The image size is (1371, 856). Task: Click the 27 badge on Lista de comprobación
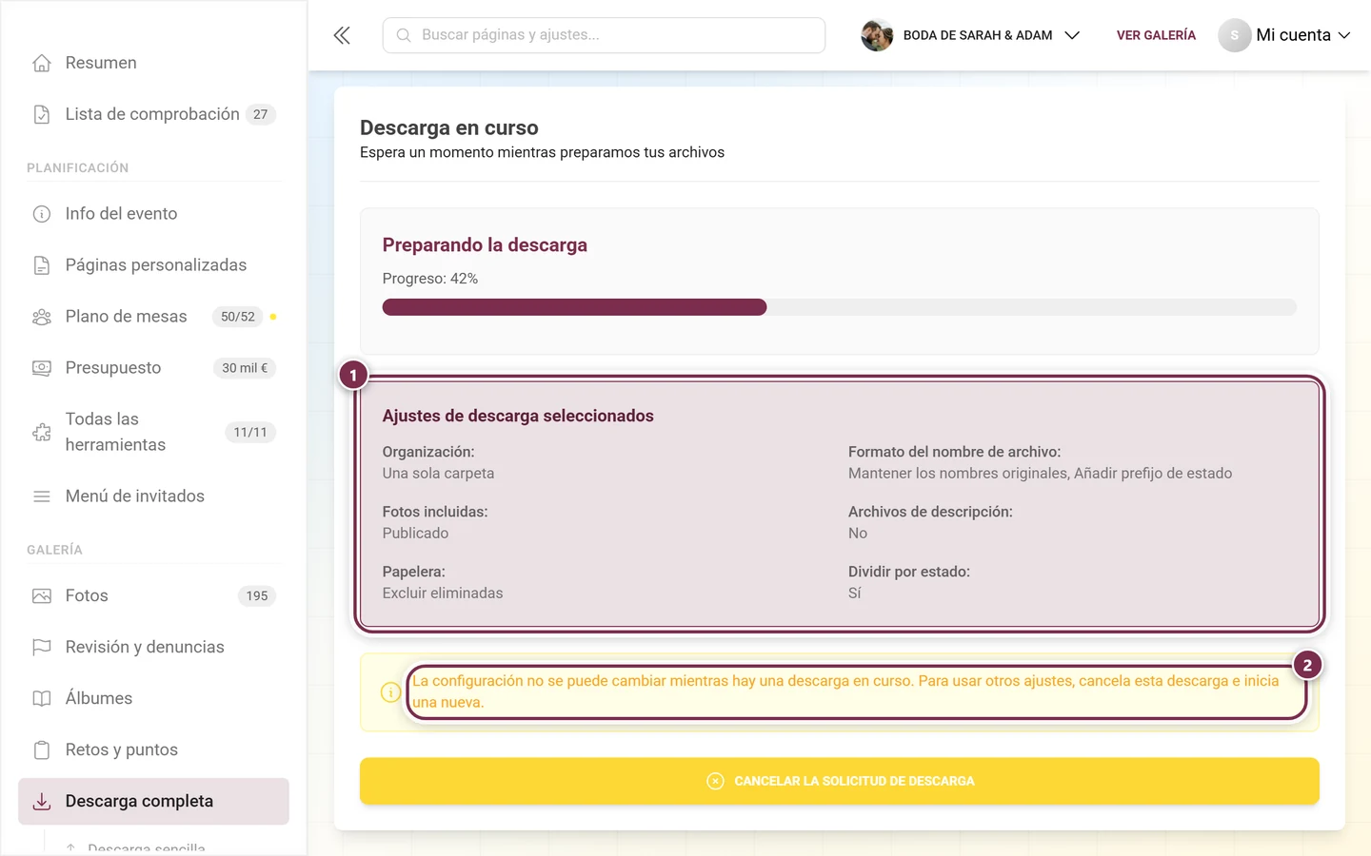coord(261,114)
